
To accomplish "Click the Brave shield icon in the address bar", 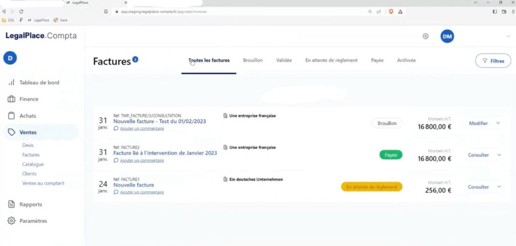I will [x=391, y=12].
